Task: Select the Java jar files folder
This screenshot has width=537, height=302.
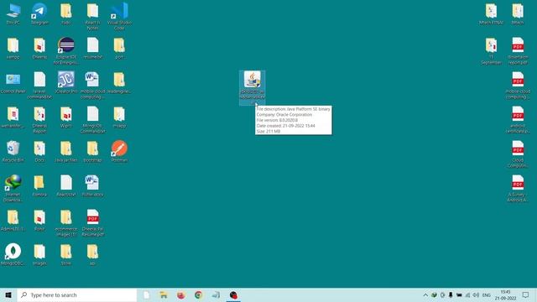Action: 65,152
